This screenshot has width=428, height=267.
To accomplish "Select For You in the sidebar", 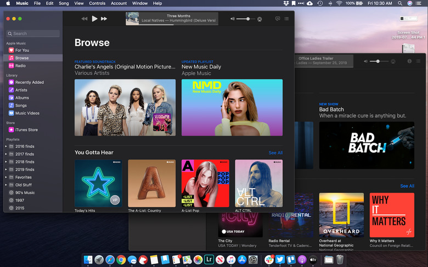I will click(22, 50).
